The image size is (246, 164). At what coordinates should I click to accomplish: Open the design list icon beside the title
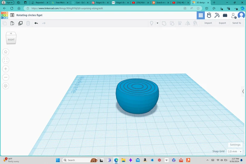click(12, 15)
